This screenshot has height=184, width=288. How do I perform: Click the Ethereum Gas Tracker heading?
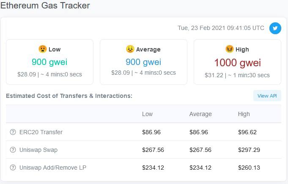(x=45, y=5)
